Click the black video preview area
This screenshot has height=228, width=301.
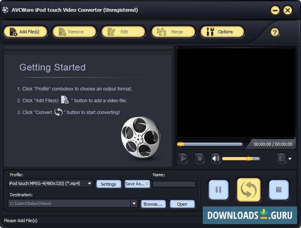(x=236, y=93)
